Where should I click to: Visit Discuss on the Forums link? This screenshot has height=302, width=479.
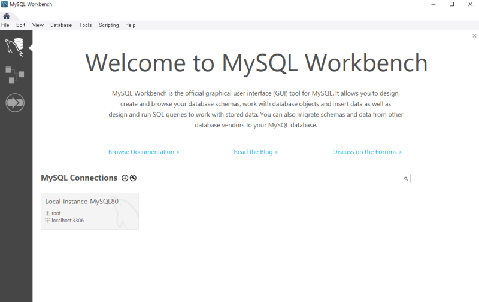click(x=367, y=152)
